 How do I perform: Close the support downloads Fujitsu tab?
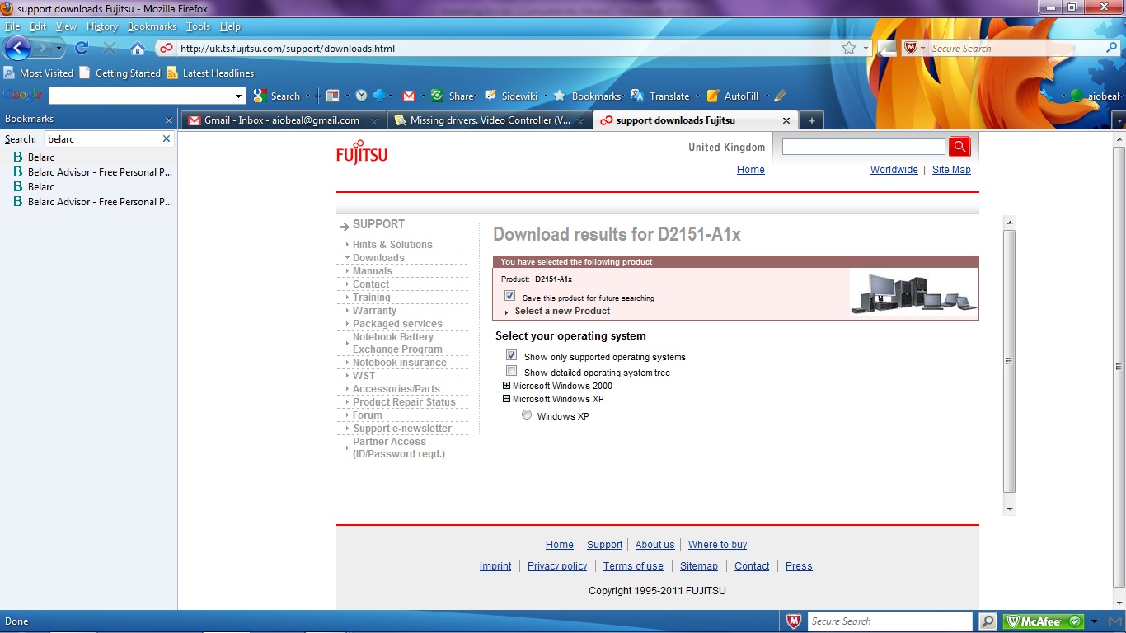tap(786, 120)
